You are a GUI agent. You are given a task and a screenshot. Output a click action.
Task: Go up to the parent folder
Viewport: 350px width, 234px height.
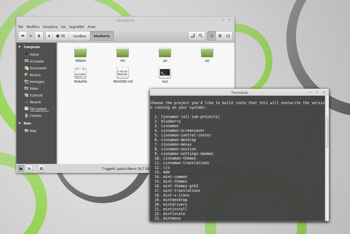[39, 36]
